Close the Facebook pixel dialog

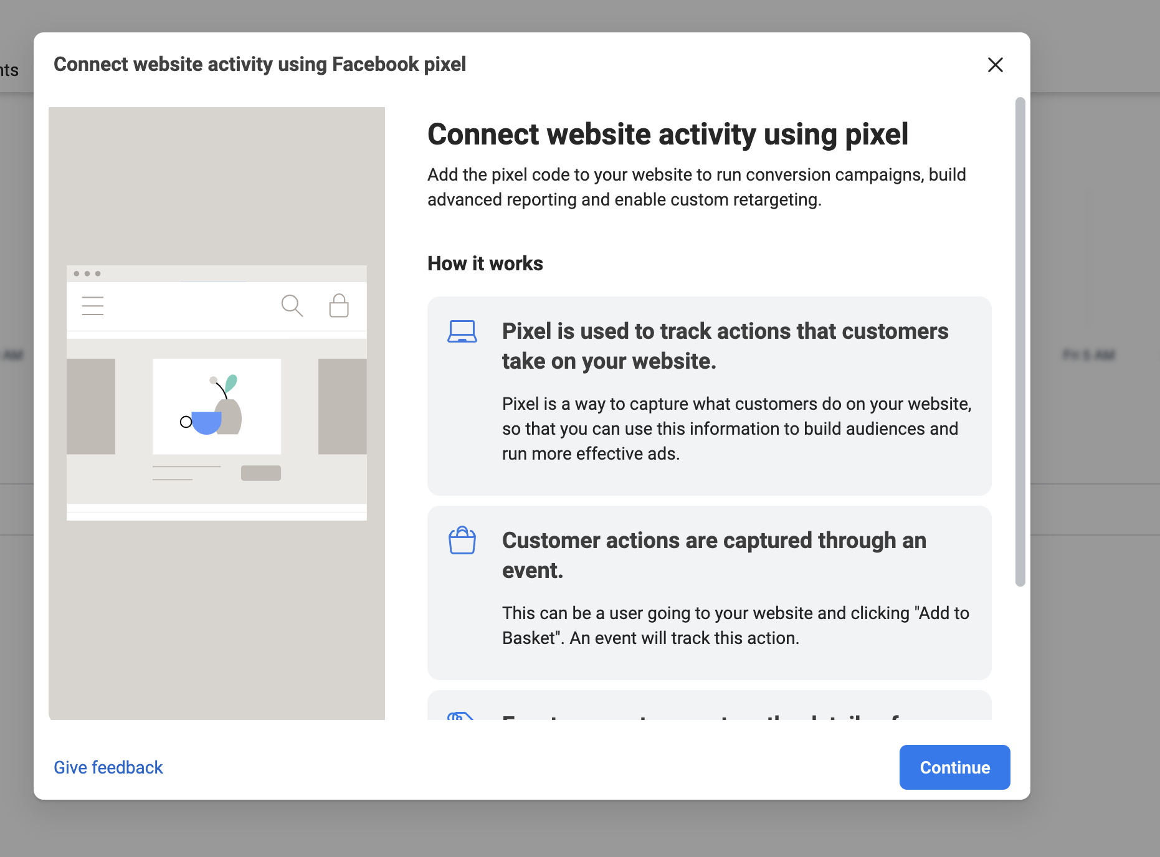995,65
